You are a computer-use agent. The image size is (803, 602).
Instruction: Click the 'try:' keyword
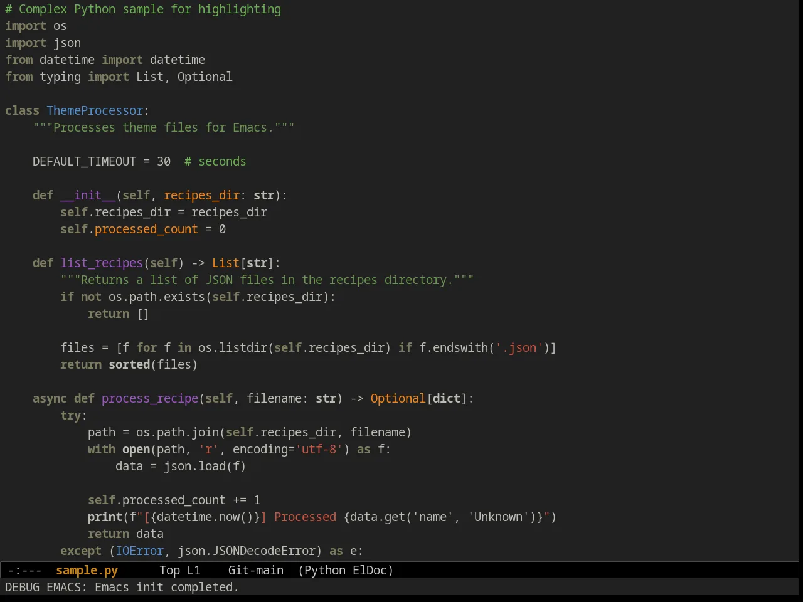[x=74, y=415]
